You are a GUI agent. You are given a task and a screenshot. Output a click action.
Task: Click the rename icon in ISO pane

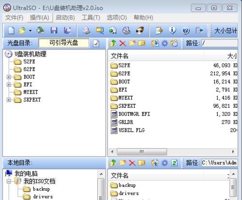click(142, 43)
